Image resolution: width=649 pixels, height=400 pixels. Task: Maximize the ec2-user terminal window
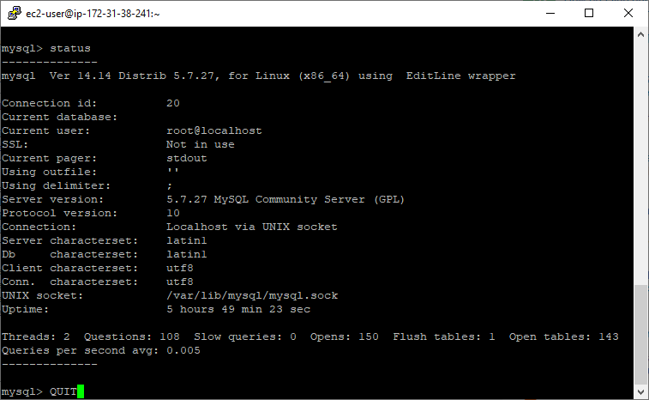(x=589, y=13)
